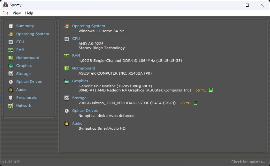The height and width of the screenshot is (166, 270).
Task: Click the green storage temperature indicator
Action: point(195,103)
